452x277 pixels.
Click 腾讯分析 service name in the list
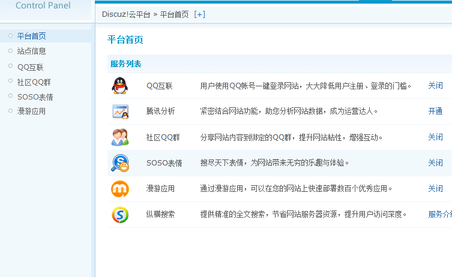(x=160, y=111)
